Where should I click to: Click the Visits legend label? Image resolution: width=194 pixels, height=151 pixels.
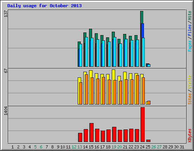(x=189, y=82)
